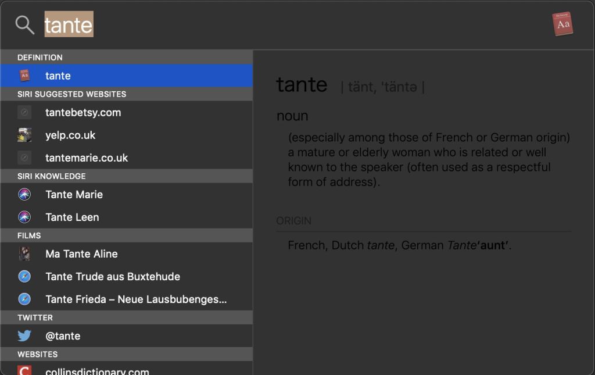
Task: Click the Twitter bird icon
Action: pyautogui.click(x=24, y=335)
